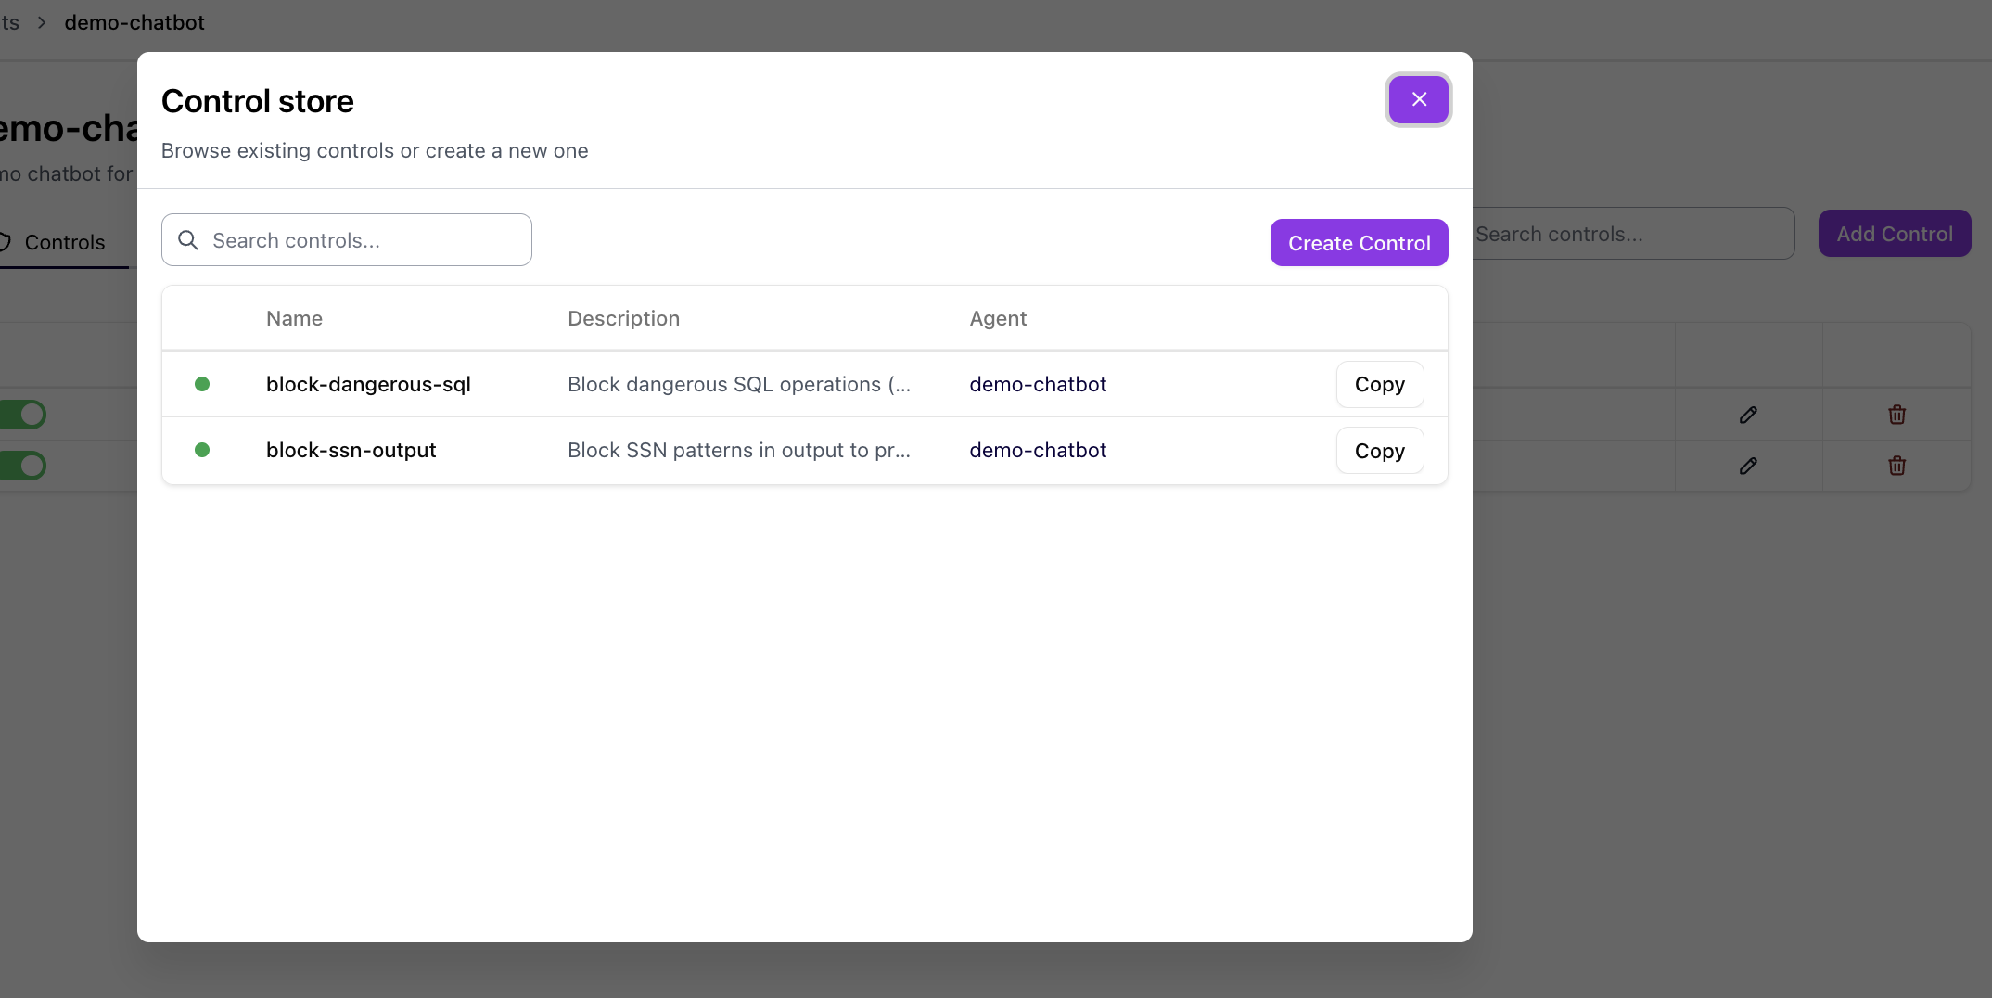Screen dimensions: 1992x998
Task: Click the magnifier icon in search field
Action: [188, 240]
